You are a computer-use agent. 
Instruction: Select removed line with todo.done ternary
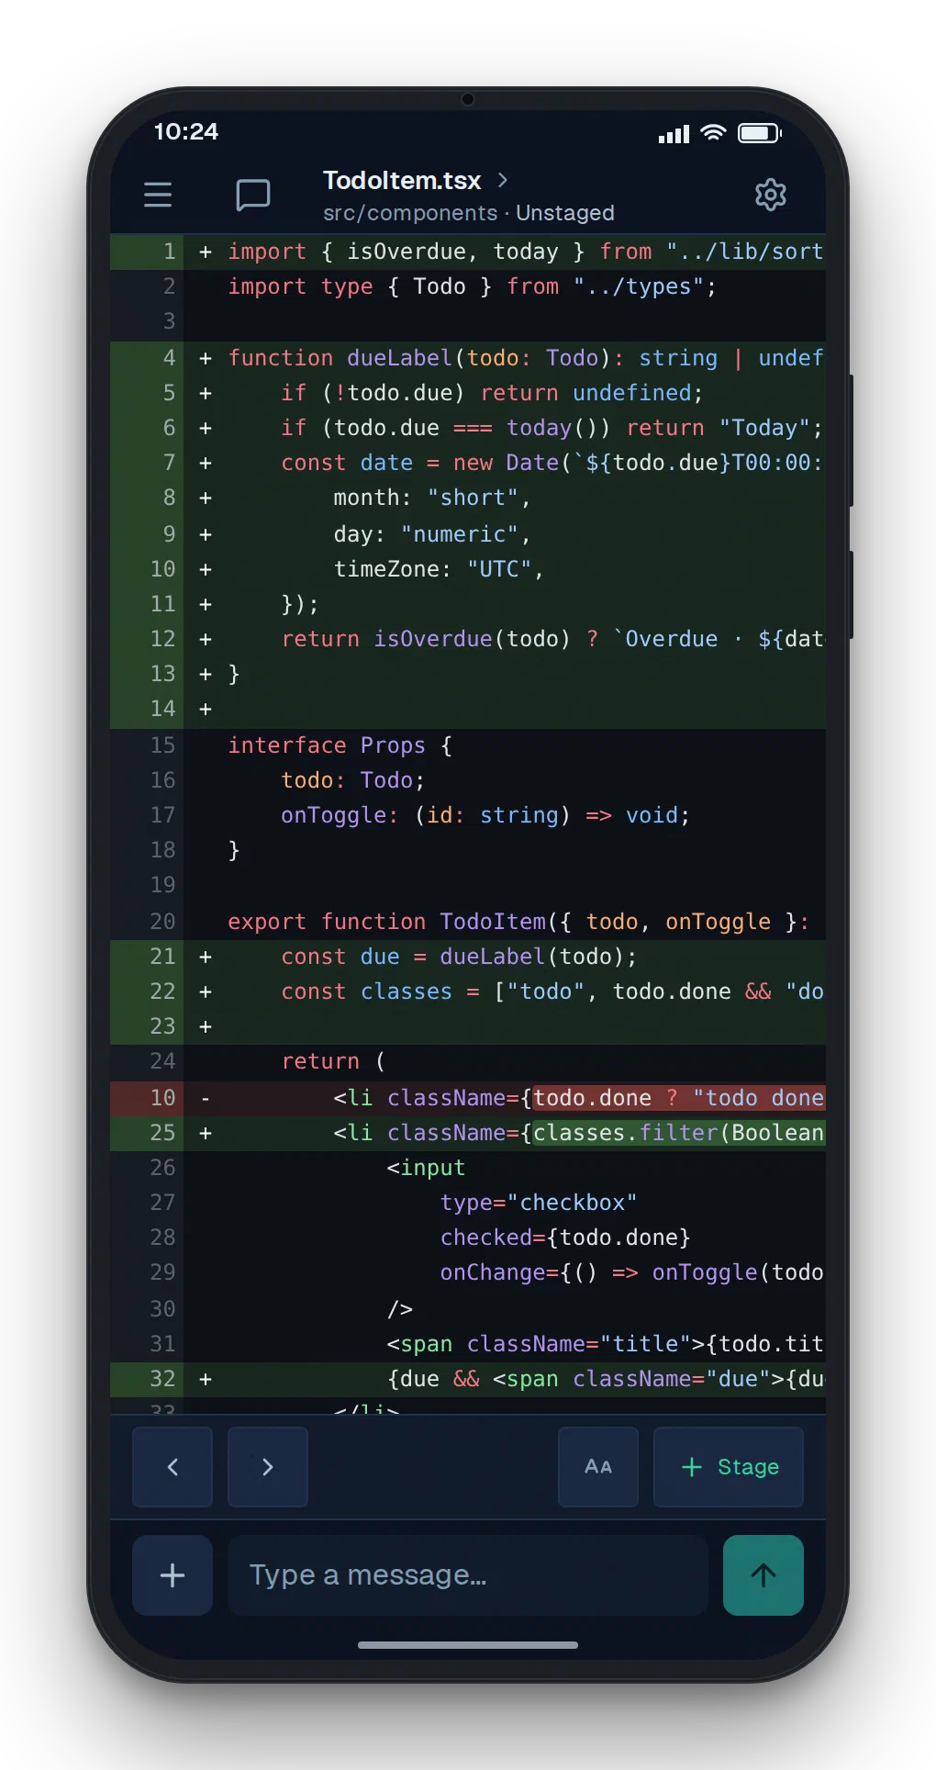point(468,1098)
